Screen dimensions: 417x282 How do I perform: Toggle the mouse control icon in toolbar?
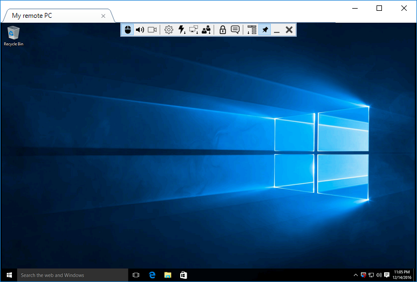(x=127, y=30)
